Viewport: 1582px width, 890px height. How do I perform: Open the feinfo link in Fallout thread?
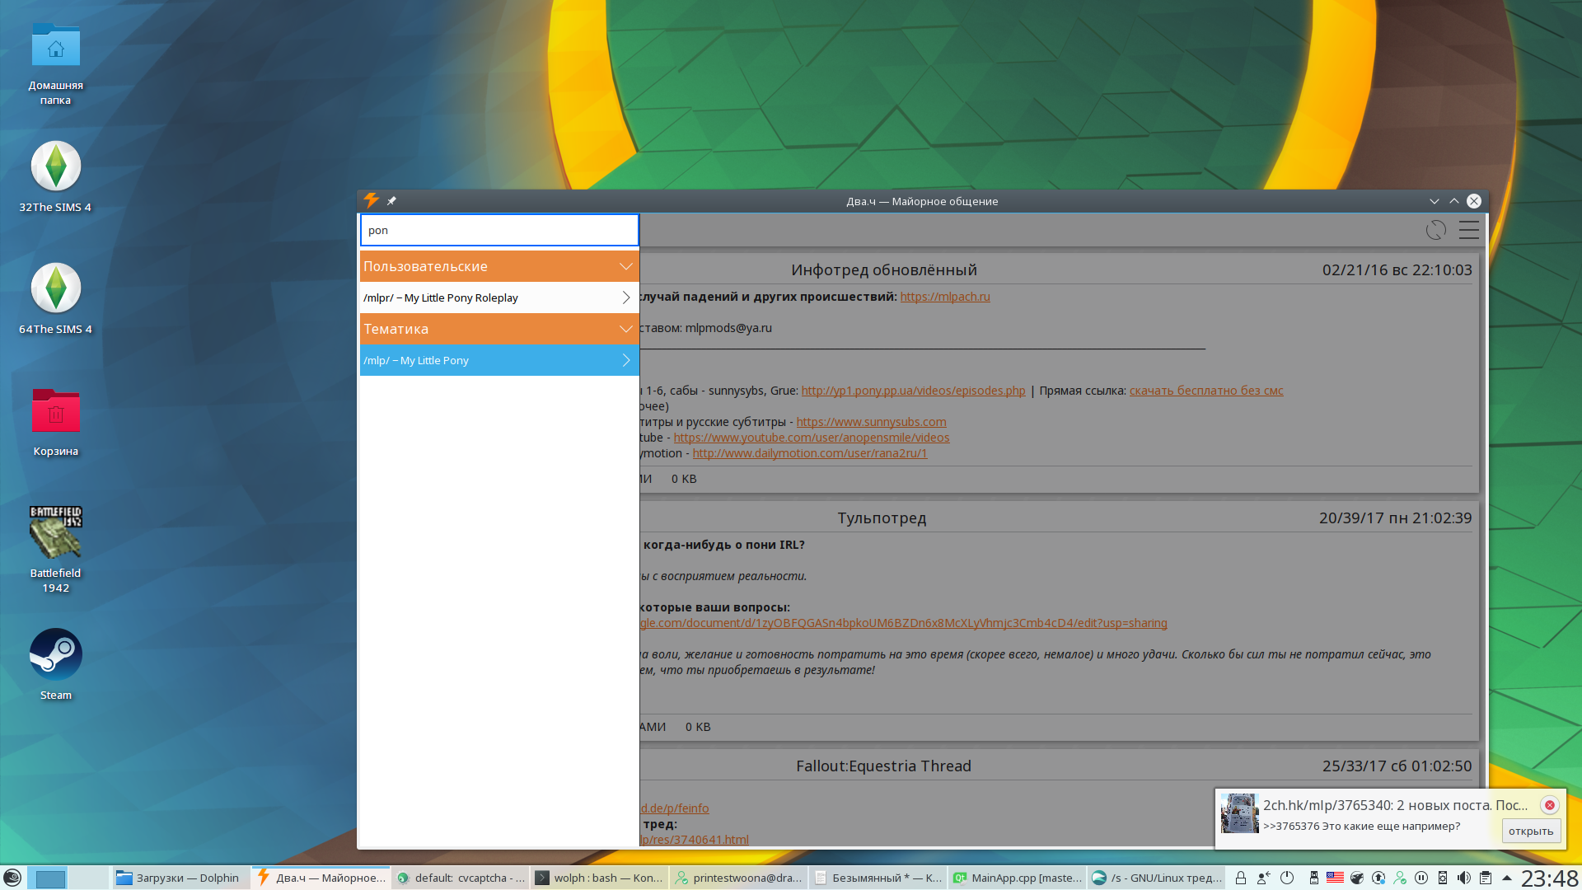[675, 808]
